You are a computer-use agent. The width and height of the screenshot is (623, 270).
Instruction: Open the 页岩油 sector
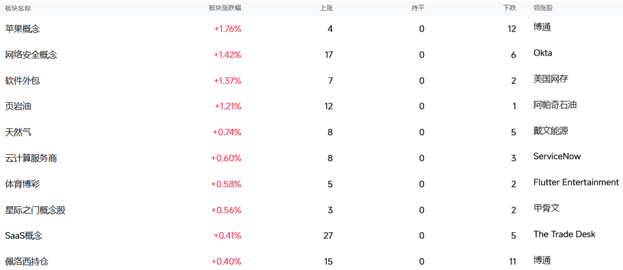coord(18,106)
